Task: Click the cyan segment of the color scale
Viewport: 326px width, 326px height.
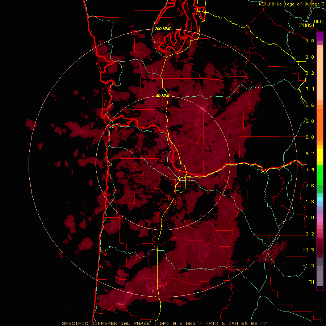Action: click(320, 199)
